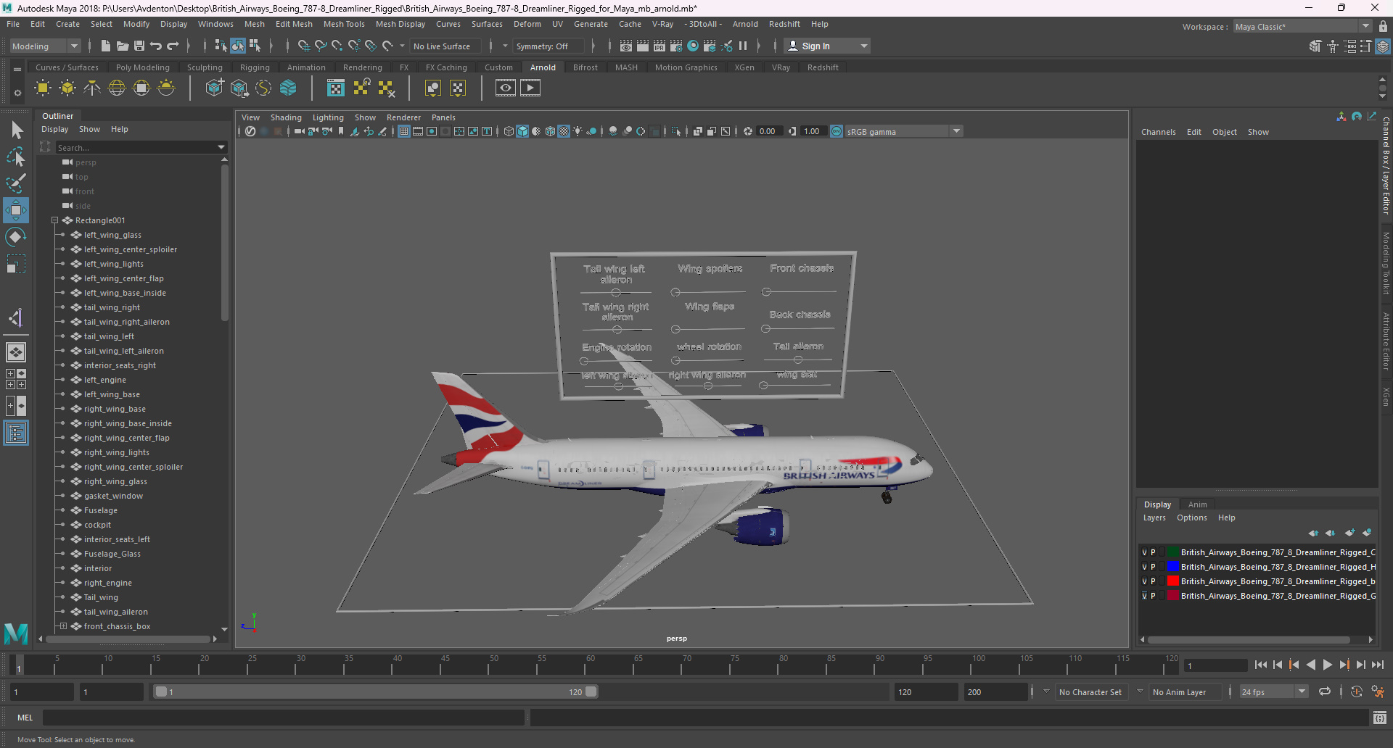Create Arnold area light from shelf
This screenshot has width=1393, height=748.
43,88
